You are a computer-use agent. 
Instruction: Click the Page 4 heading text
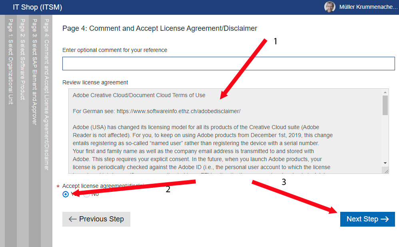(x=160, y=28)
